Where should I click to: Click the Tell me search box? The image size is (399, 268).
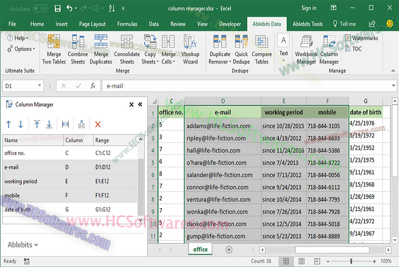345,24
